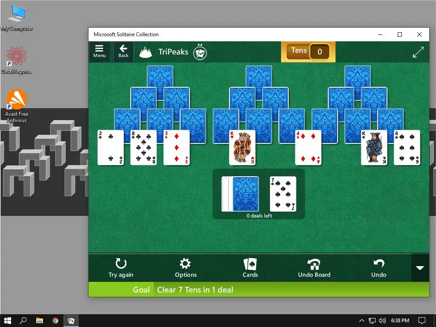Viewport: 436px width, 327px height.
Task: Open My Computer desktop icon
Action: [17, 18]
